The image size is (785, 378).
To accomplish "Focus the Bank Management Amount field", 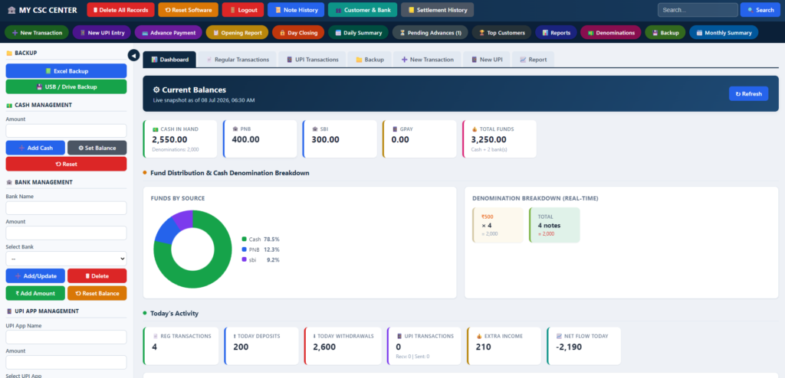I will (x=66, y=233).
